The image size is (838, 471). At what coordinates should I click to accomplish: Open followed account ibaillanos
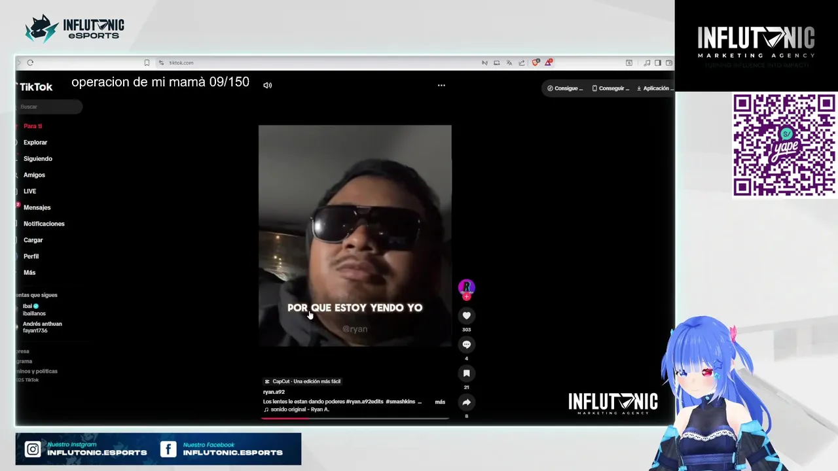click(34, 309)
